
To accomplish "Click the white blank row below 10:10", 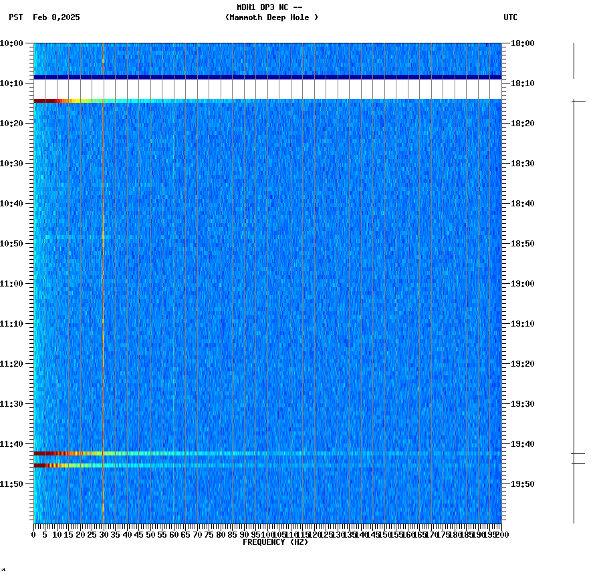I will pos(267,90).
